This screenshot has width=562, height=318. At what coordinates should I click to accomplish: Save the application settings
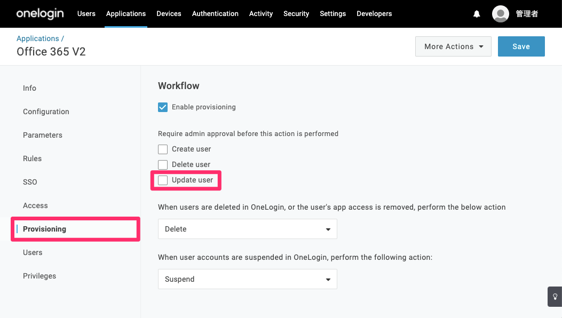(x=521, y=46)
